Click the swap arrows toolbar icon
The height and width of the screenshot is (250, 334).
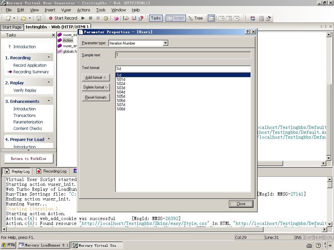(253, 18)
